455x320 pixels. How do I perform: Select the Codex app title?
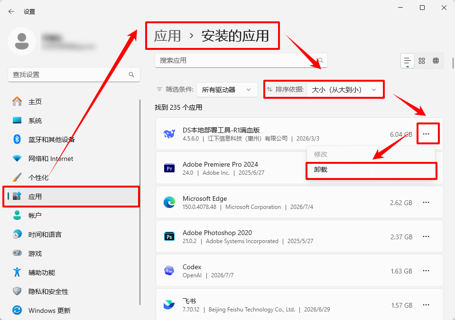192,267
